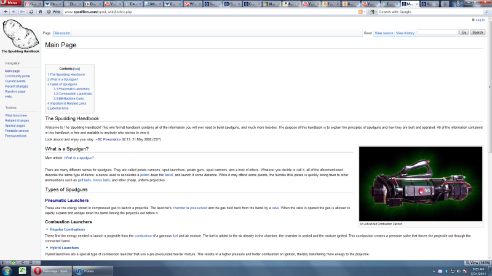Click the Web security badge in the address bar
Viewport: 492px width, 276px height.
click(54, 12)
